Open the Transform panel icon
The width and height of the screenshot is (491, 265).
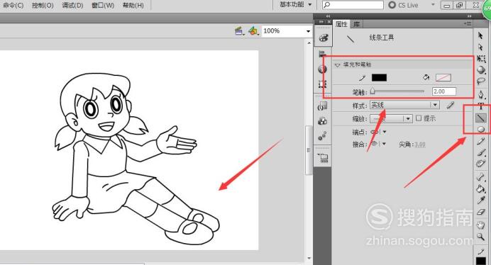(x=323, y=84)
